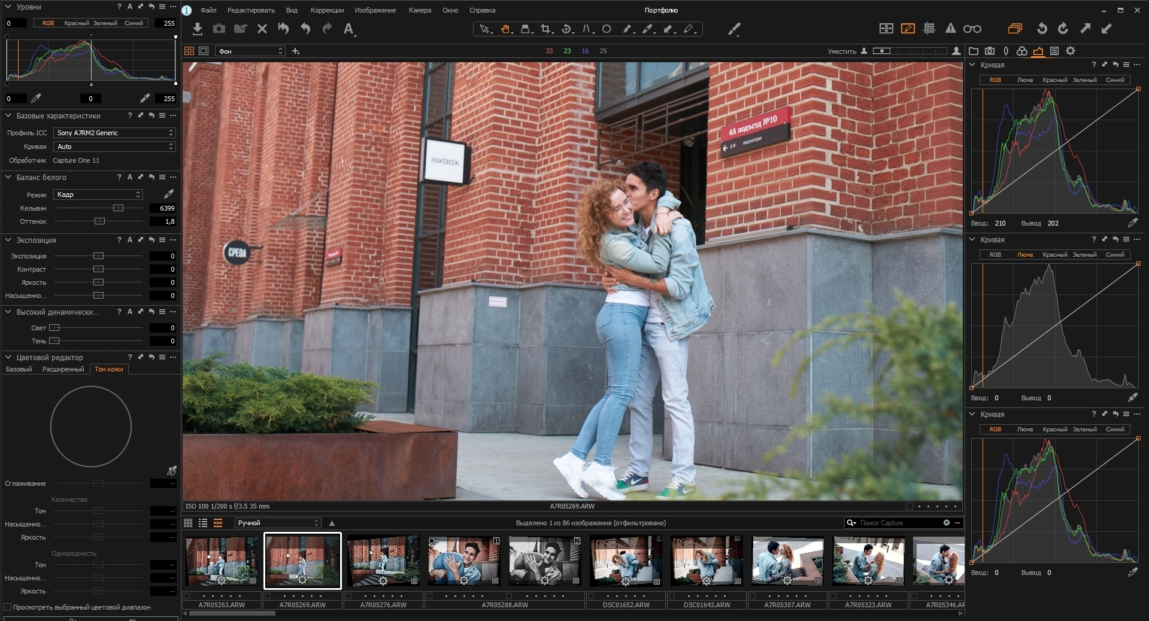Select the Pan hand tool
Viewport: 1149px width, 621px height.
[505, 29]
